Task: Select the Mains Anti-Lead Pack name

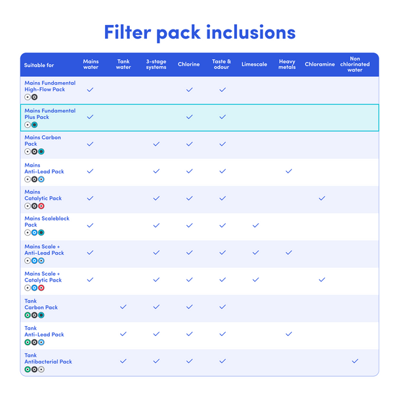Action: click(44, 168)
